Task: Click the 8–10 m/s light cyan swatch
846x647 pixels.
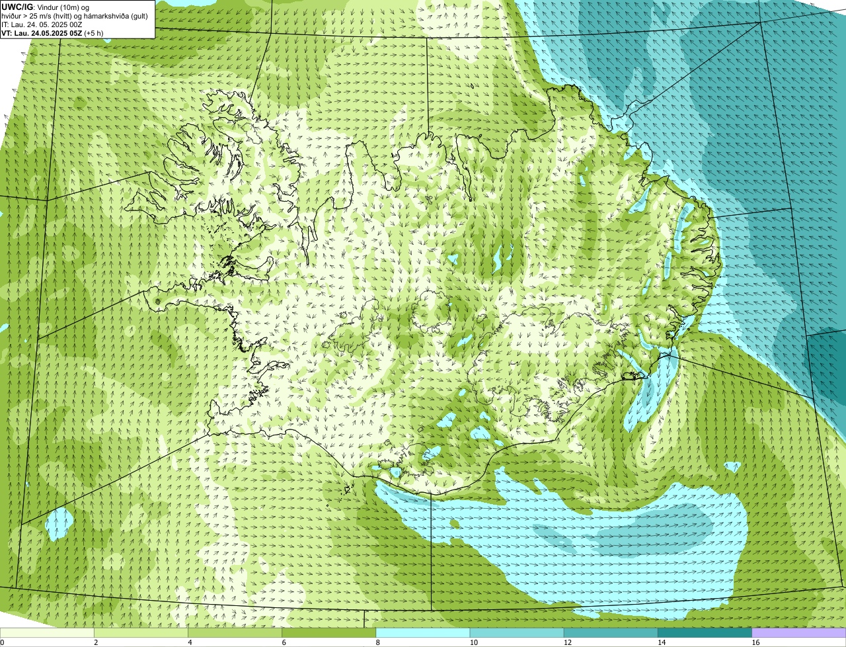Action: pos(423,632)
